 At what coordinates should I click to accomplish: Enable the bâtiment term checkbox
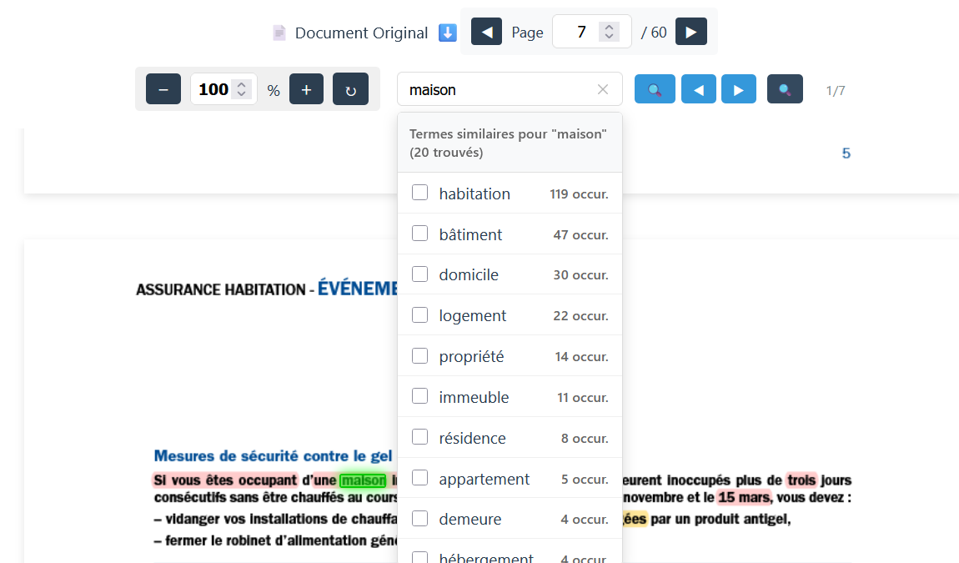click(x=420, y=234)
